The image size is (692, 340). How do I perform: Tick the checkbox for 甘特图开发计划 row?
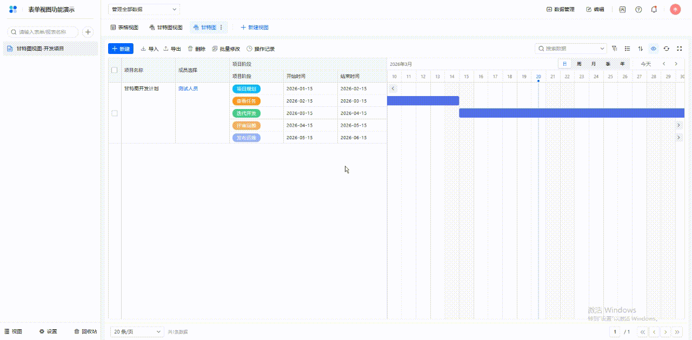(x=114, y=113)
